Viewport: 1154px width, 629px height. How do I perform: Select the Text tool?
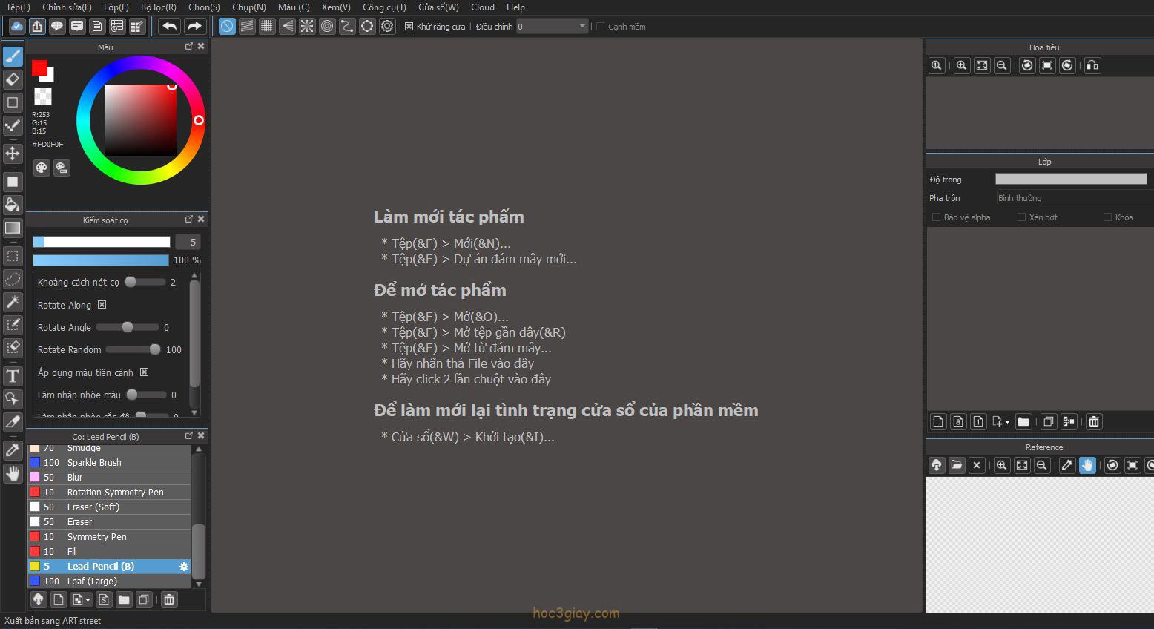point(13,376)
